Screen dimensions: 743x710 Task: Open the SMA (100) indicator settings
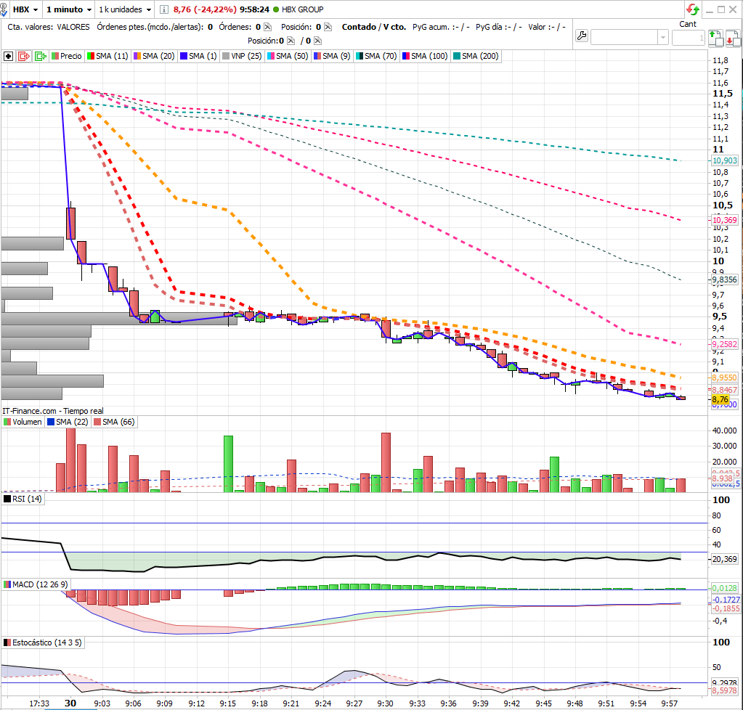pos(425,56)
